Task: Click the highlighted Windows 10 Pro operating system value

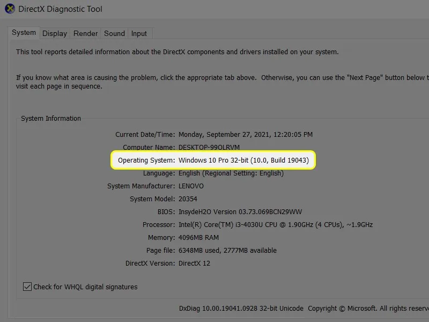Action: pyautogui.click(x=243, y=160)
